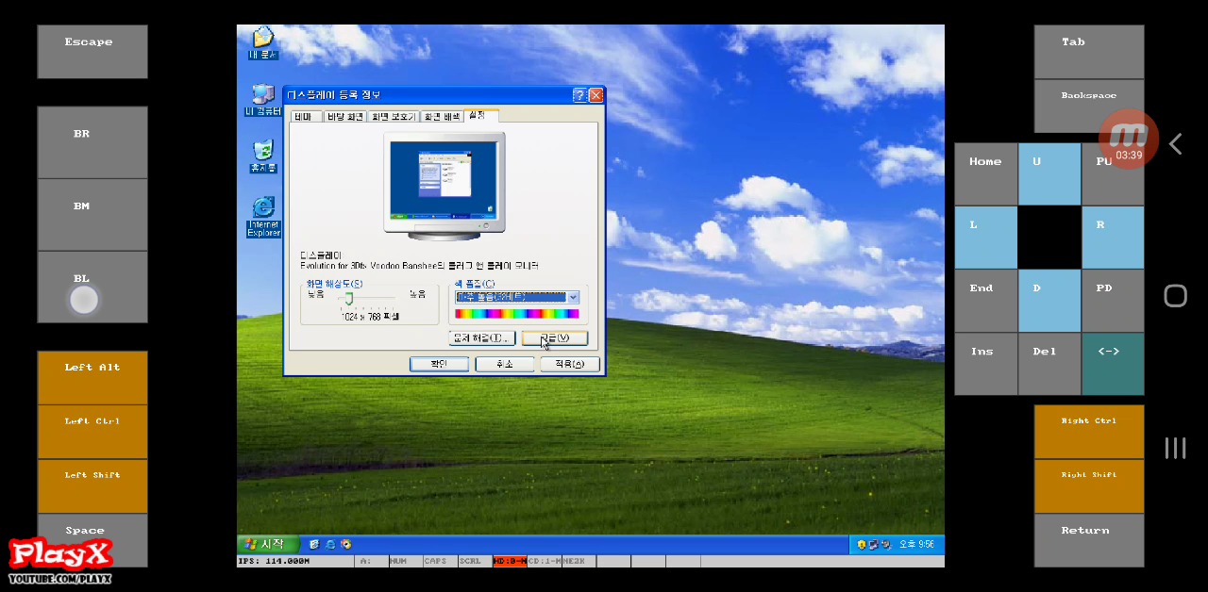The height and width of the screenshot is (592, 1208).
Task: Click the dialog's question mark help button
Action: [x=579, y=95]
